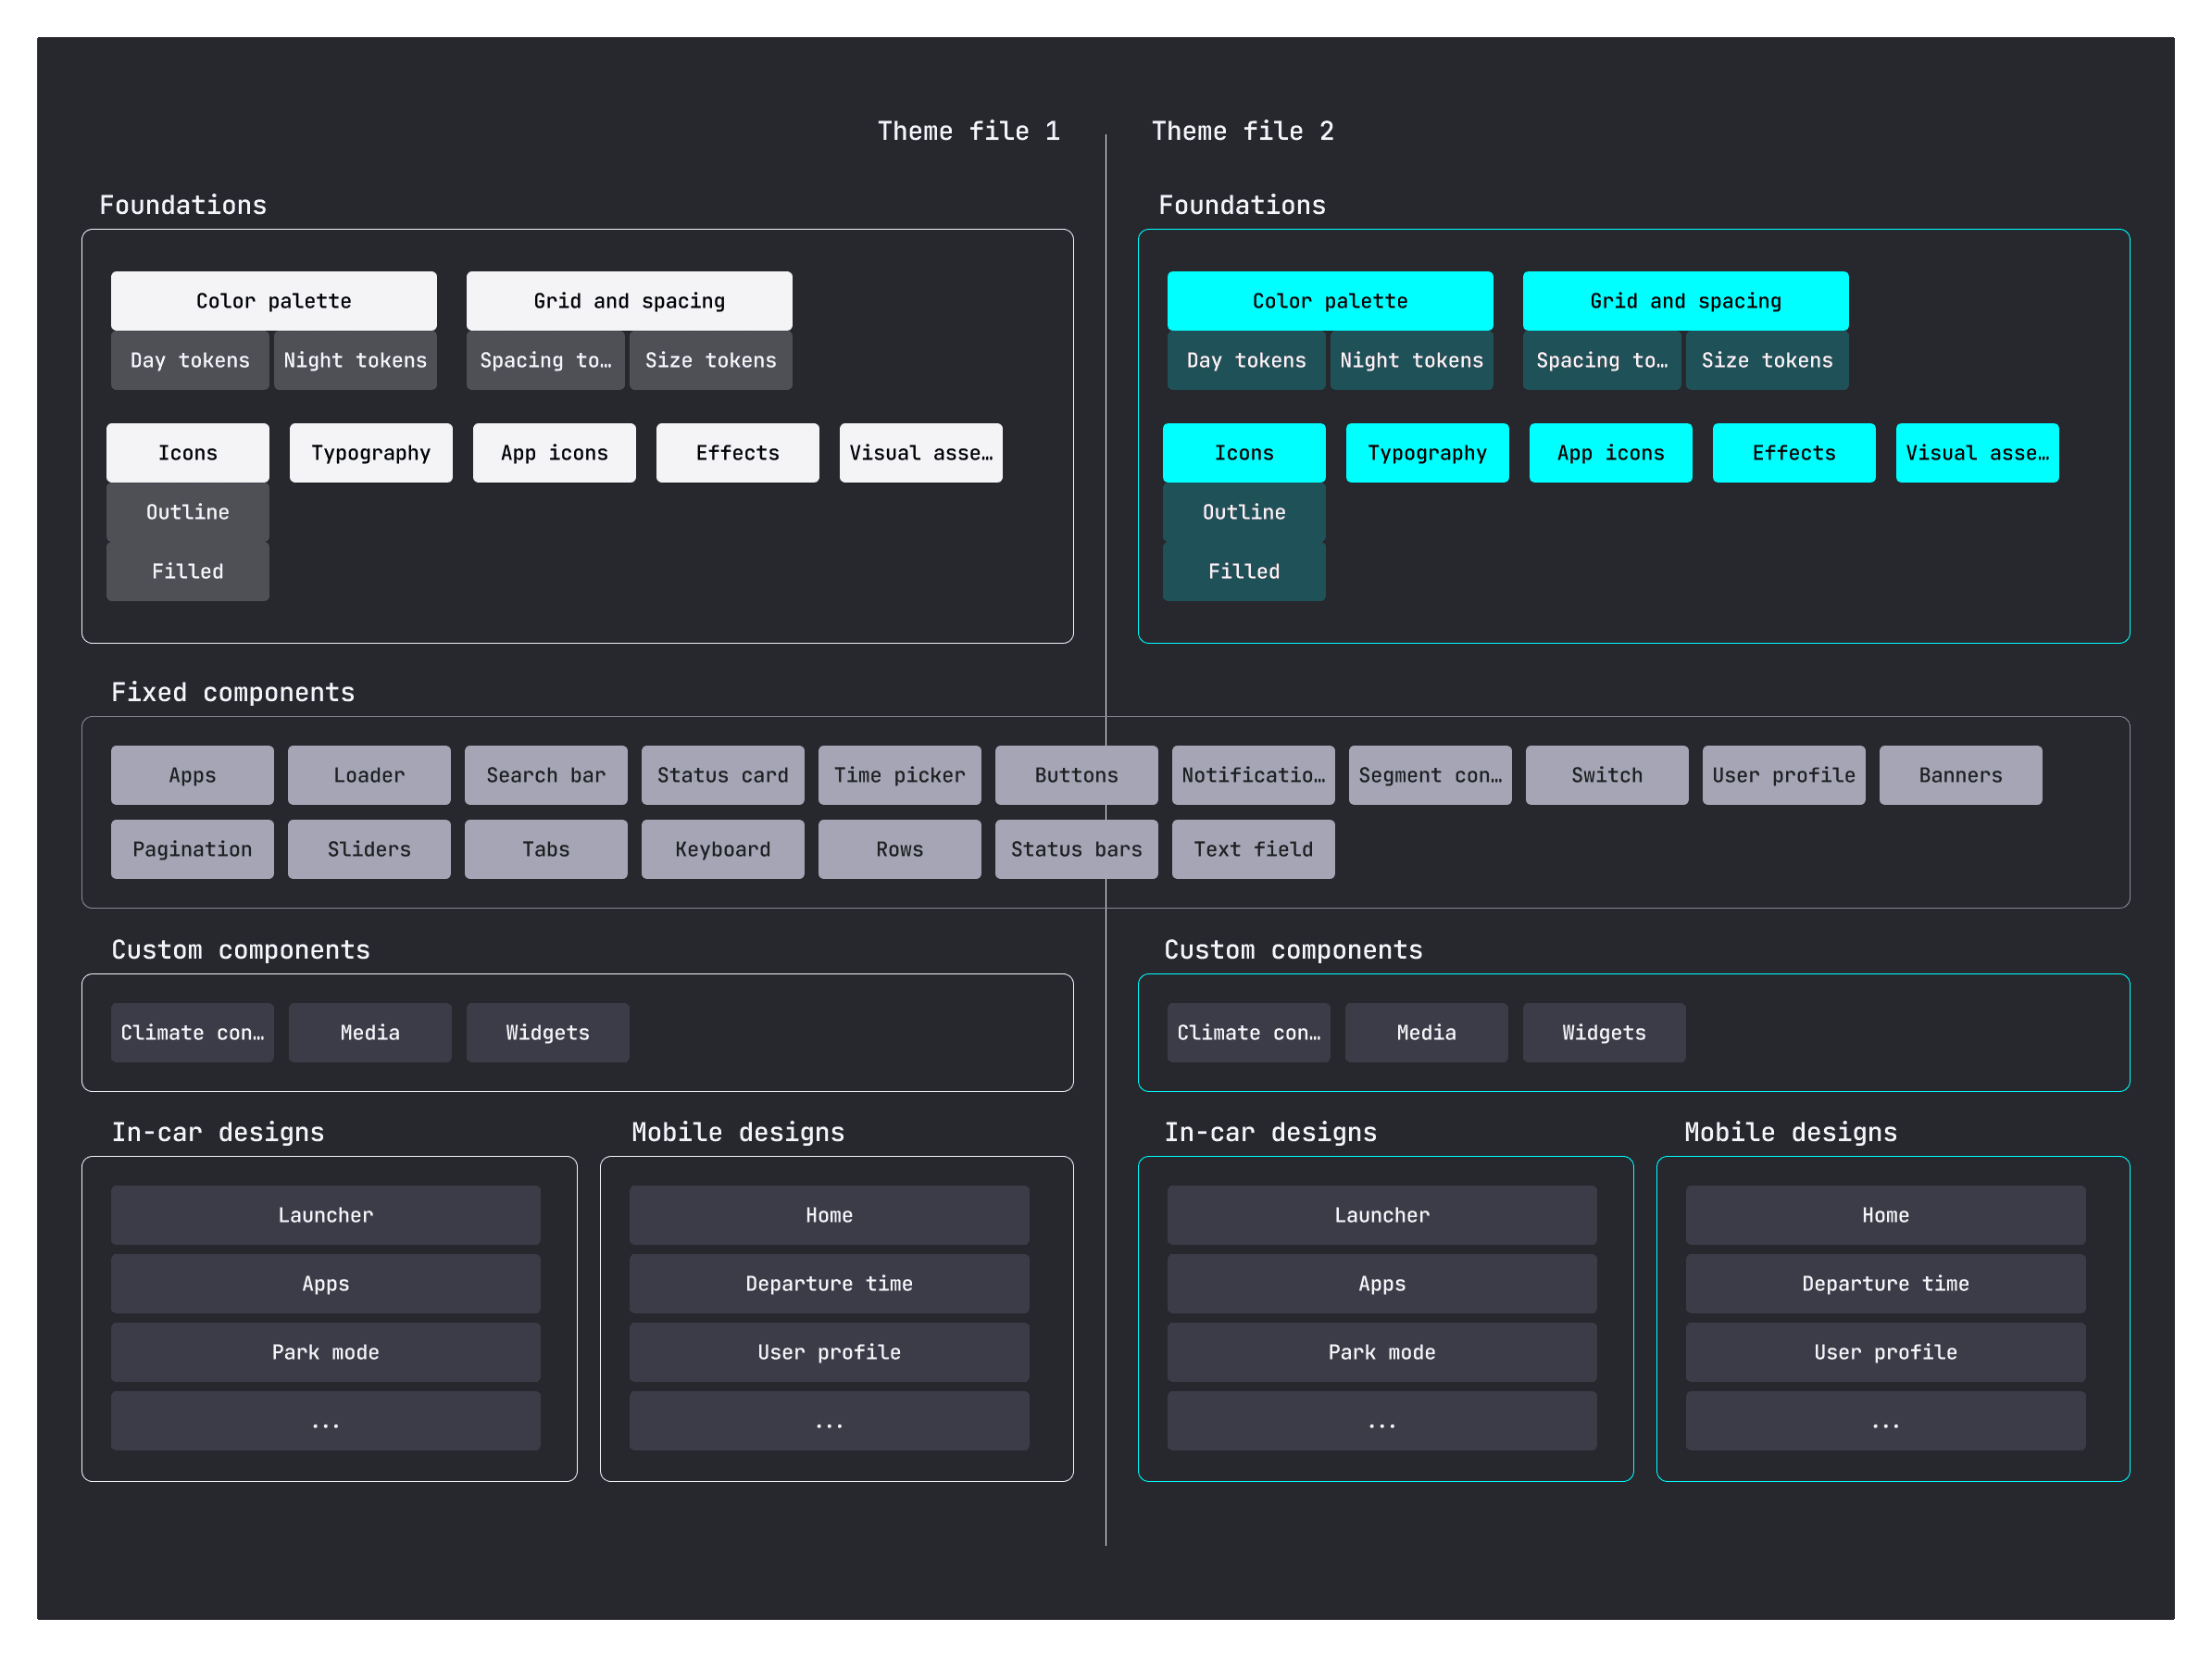Click the Widgets custom component tile
2212x1657 pixels.
[547, 1032]
